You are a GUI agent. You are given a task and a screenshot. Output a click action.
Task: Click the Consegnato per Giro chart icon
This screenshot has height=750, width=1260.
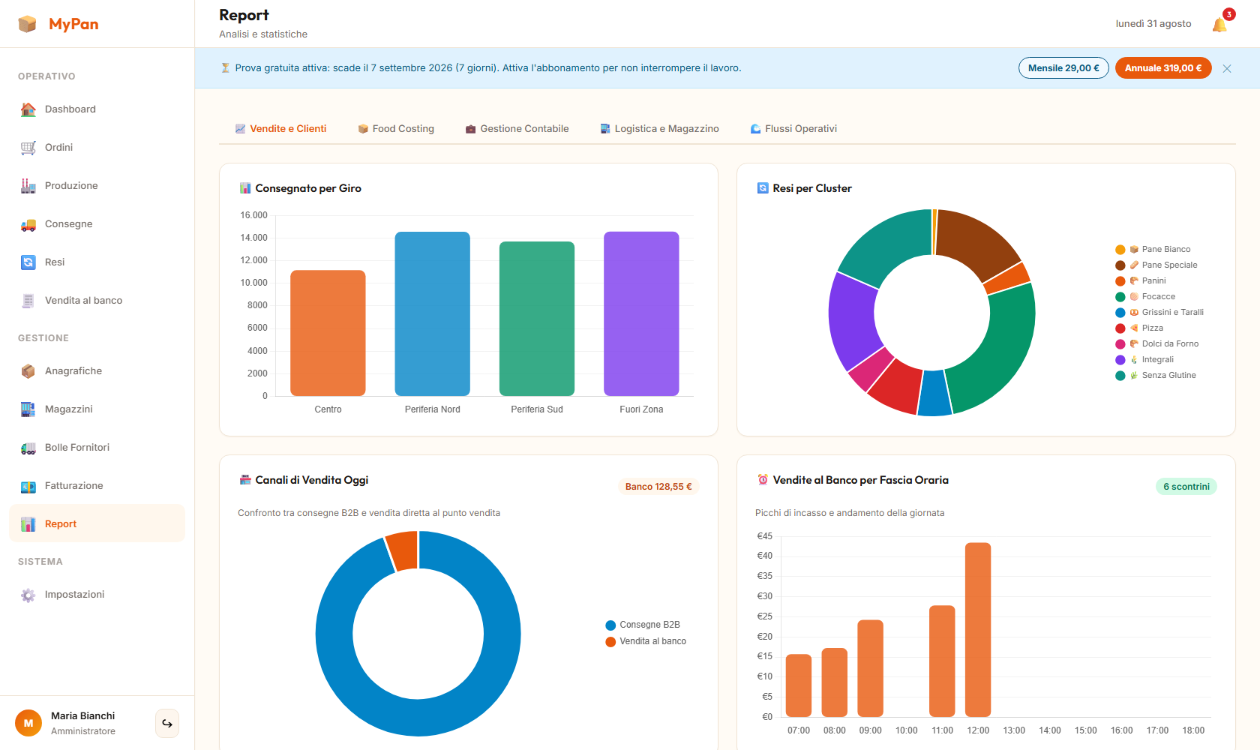pos(245,188)
